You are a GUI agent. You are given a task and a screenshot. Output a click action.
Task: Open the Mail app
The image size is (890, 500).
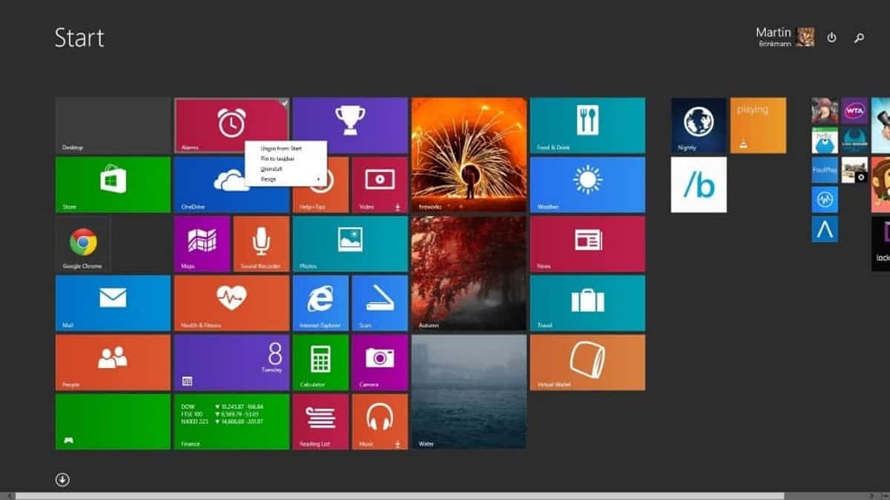[x=111, y=304]
